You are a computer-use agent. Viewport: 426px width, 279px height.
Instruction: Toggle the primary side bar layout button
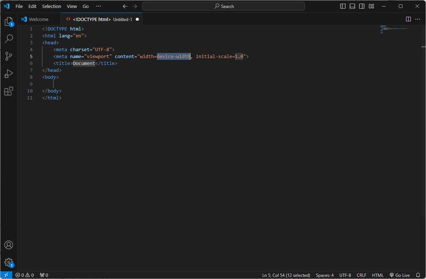(x=343, y=7)
